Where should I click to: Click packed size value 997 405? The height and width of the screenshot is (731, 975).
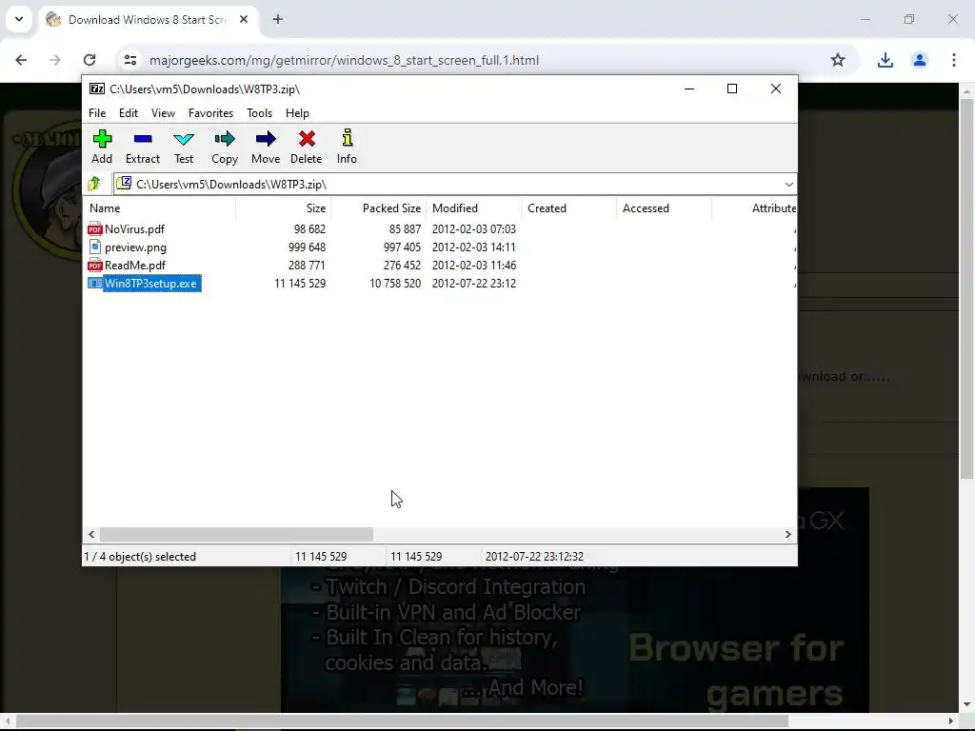(x=402, y=247)
